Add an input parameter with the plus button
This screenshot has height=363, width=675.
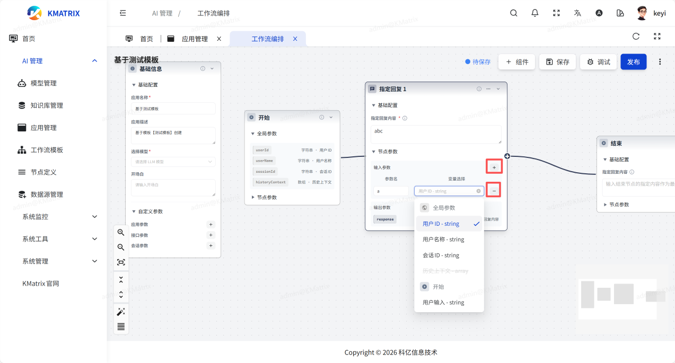coord(494,167)
